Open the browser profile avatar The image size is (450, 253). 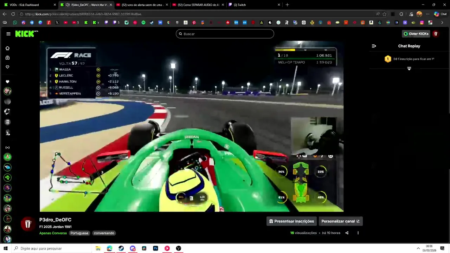point(419,14)
